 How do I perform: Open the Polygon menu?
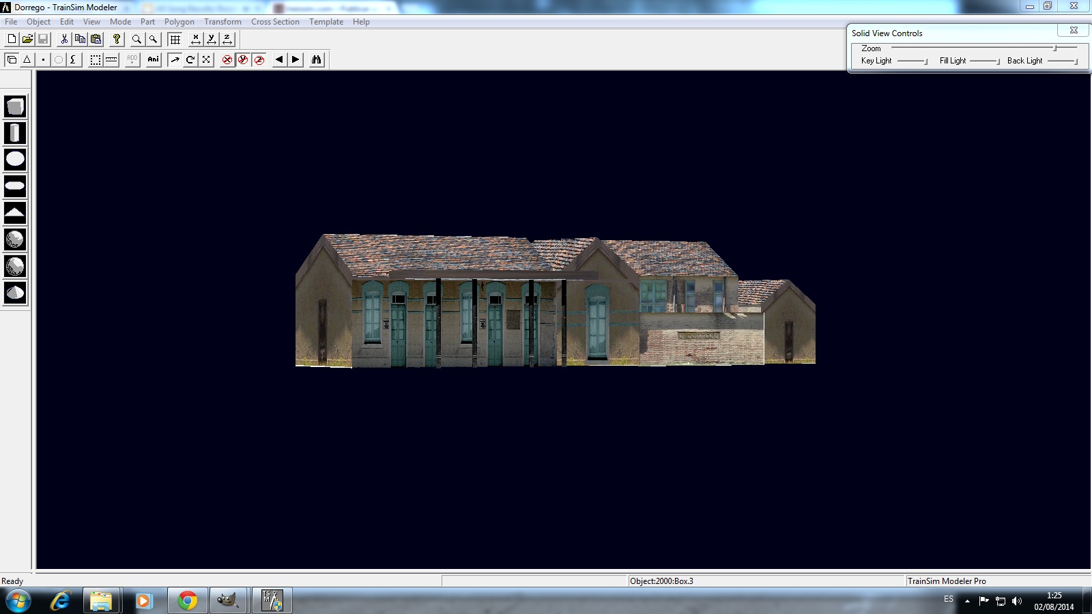coord(179,22)
